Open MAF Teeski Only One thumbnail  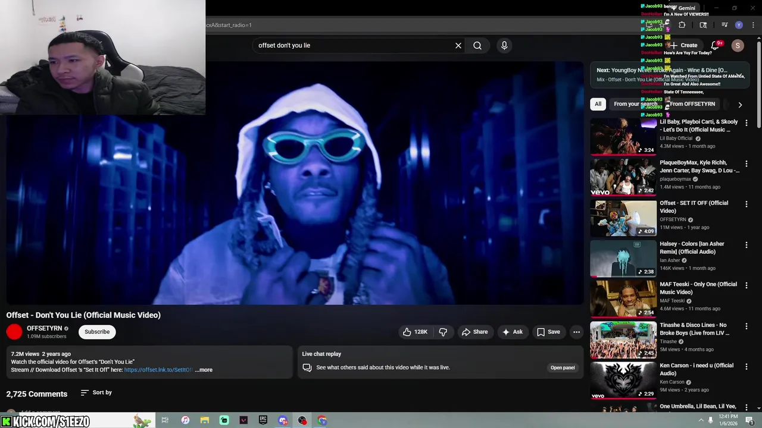(623, 298)
